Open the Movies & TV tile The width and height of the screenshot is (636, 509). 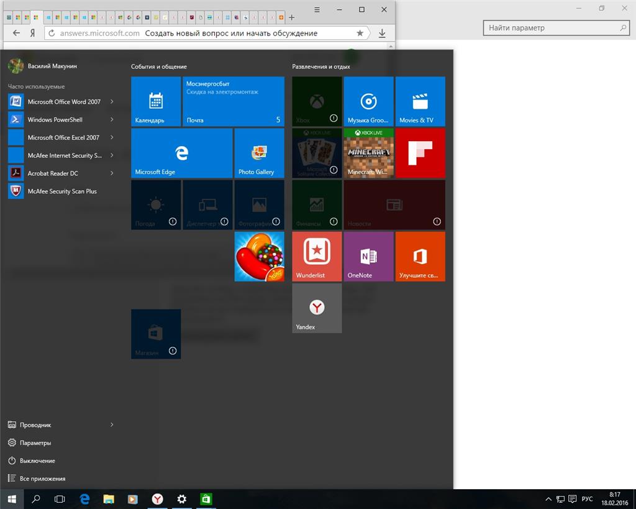coord(420,101)
